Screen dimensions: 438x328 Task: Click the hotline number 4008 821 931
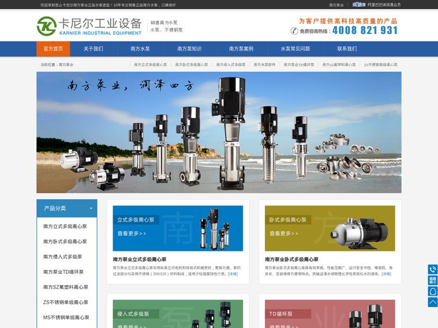tap(365, 30)
